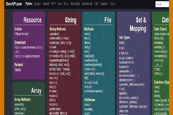Open the Javascript cheat sheet link
This screenshot has width=173, height=115.
coord(75,4)
